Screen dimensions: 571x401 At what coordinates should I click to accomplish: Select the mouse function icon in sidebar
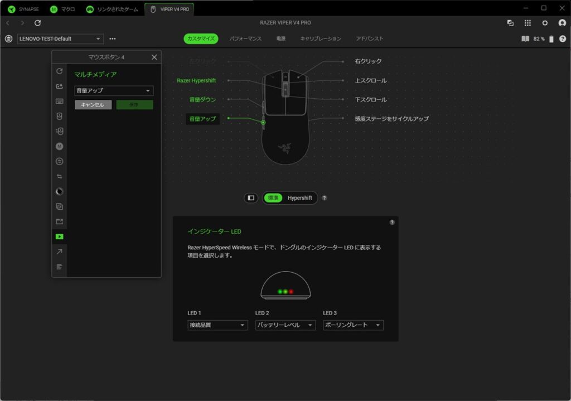click(x=60, y=116)
